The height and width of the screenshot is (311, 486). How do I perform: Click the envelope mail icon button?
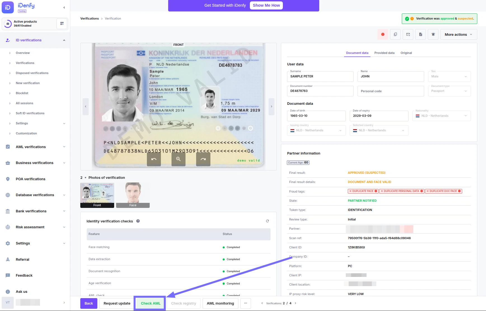[x=408, y=34]
